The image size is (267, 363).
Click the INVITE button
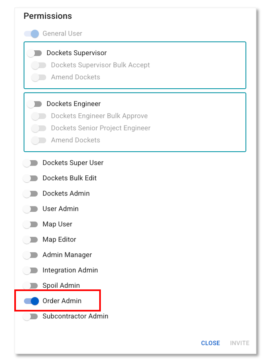(x=239, y=343)
